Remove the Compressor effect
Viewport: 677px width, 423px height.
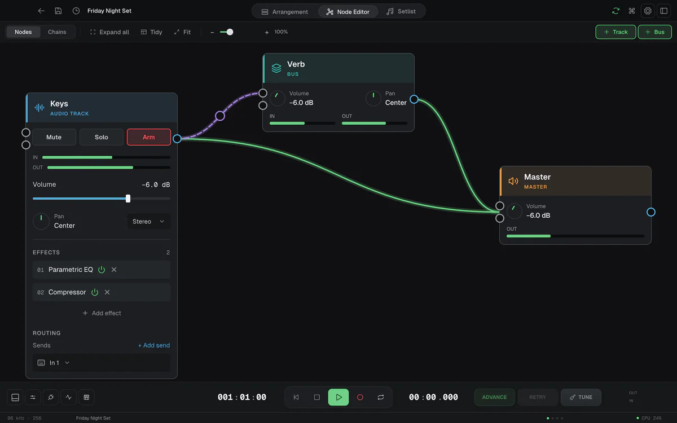[x=107, y=292]
